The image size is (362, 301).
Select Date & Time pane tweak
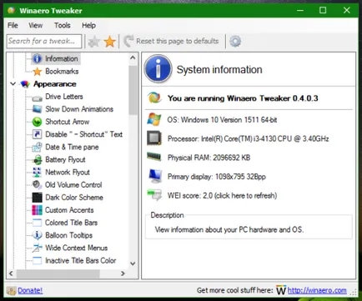pyautogui.click(x=72, y=147)
